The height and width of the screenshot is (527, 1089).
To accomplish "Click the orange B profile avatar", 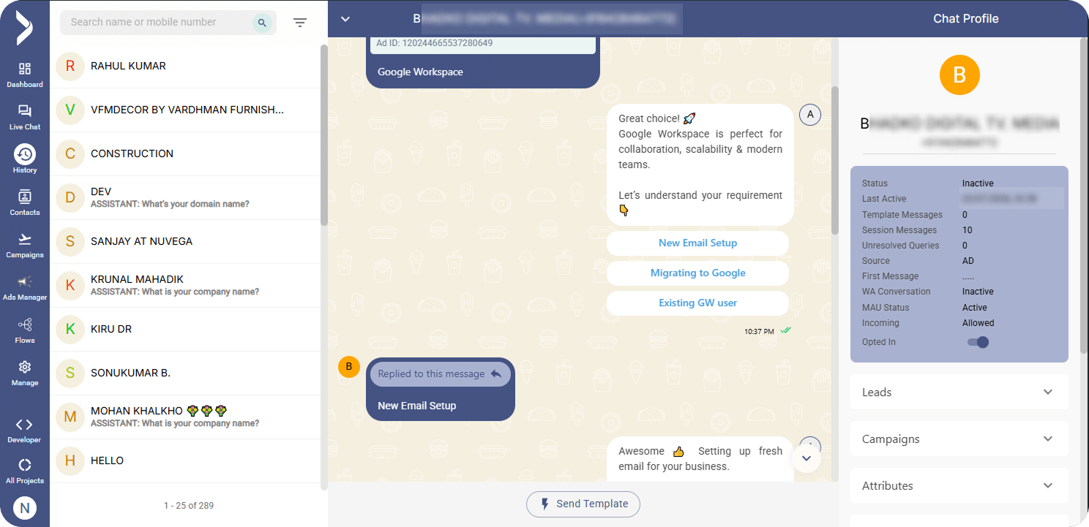I will 959,75.
